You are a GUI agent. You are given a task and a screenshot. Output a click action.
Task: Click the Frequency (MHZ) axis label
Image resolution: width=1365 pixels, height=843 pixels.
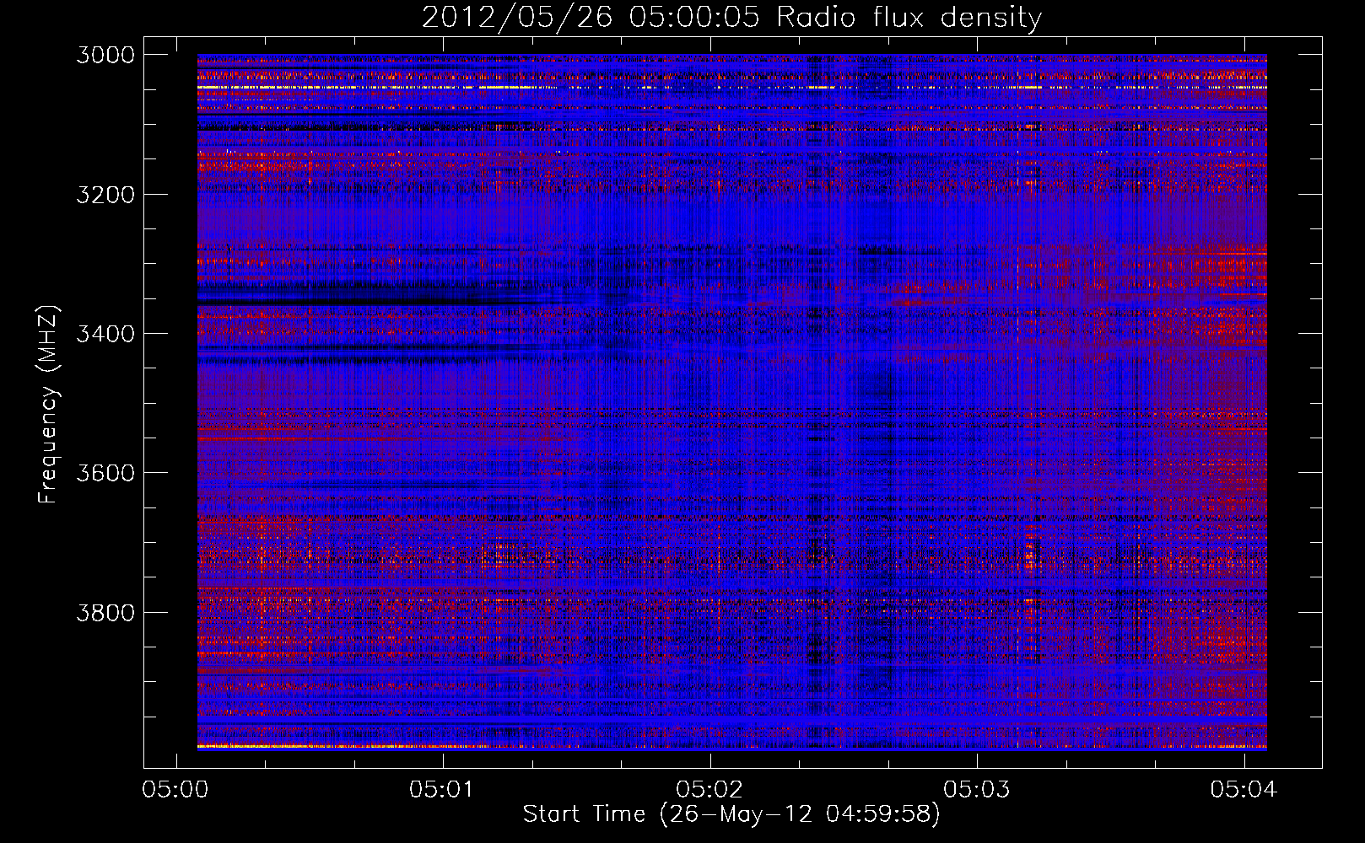(47, 405)
